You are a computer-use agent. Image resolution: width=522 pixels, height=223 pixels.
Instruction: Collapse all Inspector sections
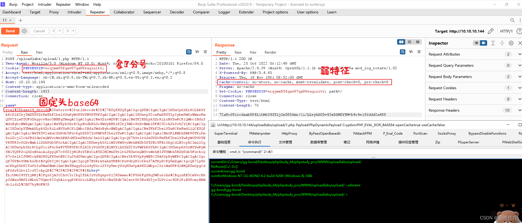[x=502, y=43]
